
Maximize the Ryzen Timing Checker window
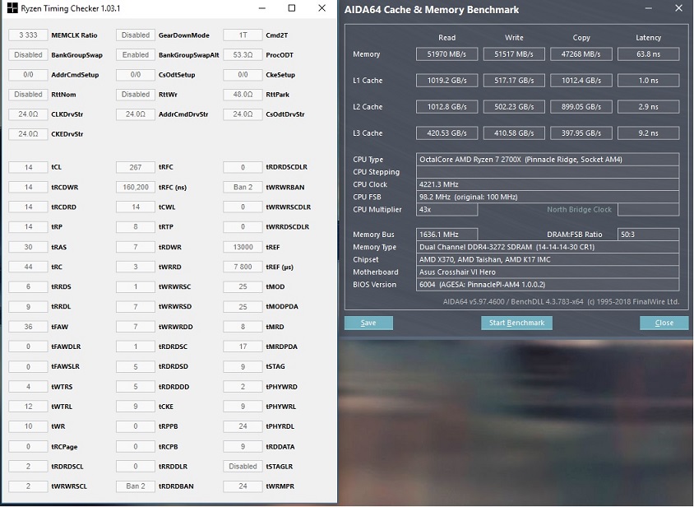(292, 8)
